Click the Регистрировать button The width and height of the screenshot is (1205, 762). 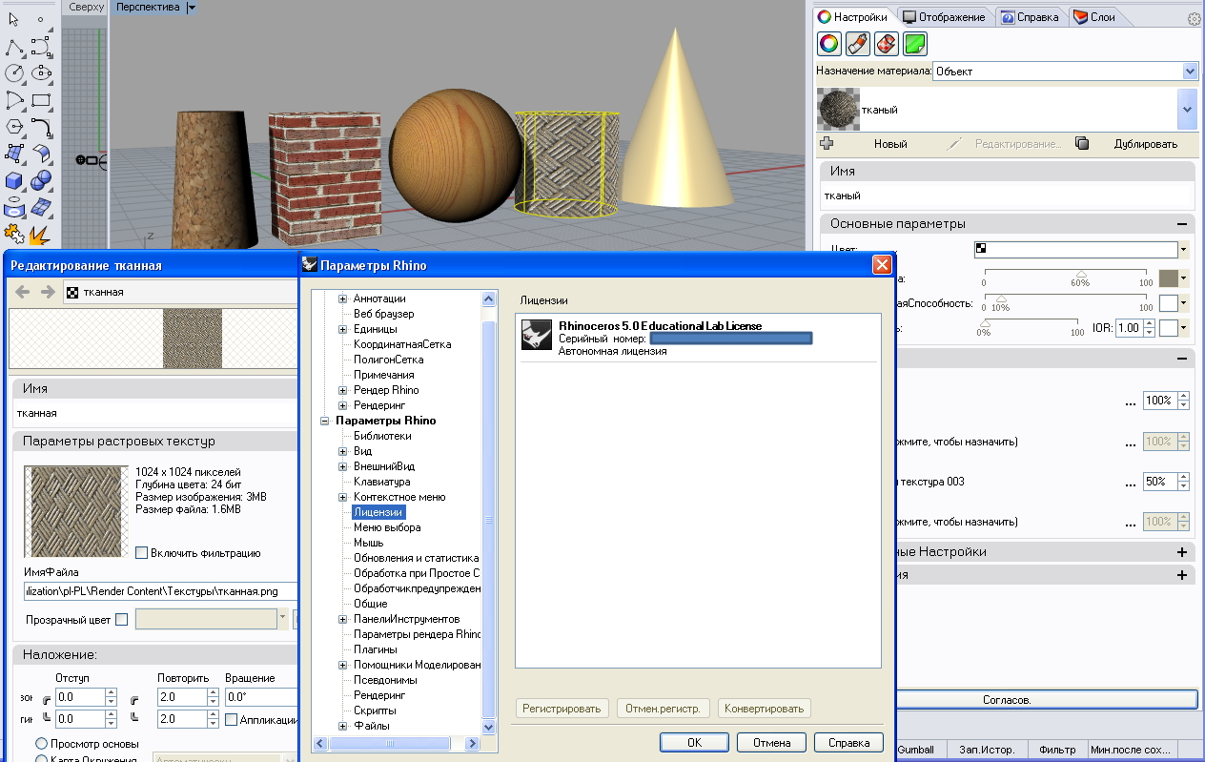coord(562,709)
